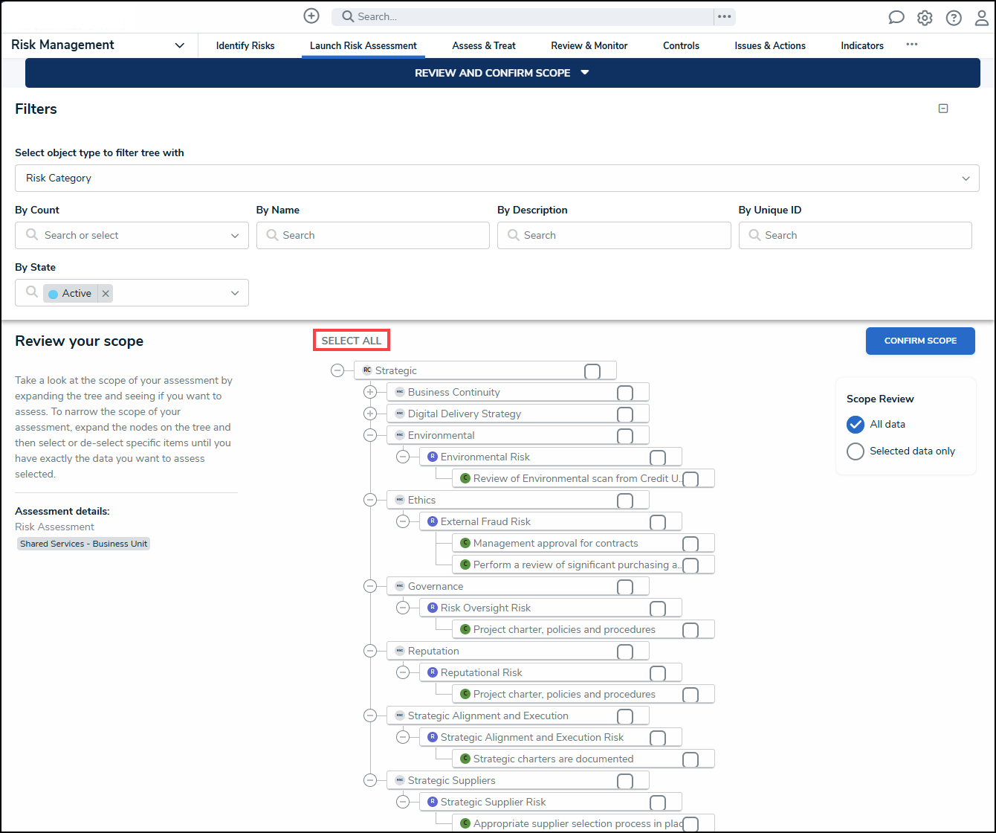Open the Risk Category object type dropdown
The width and height of the screenshot is (996, 833).
[497, 178]
